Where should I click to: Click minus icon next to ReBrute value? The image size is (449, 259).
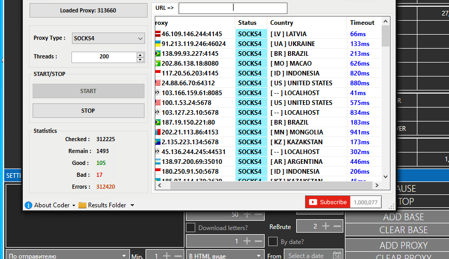point(337,226)
